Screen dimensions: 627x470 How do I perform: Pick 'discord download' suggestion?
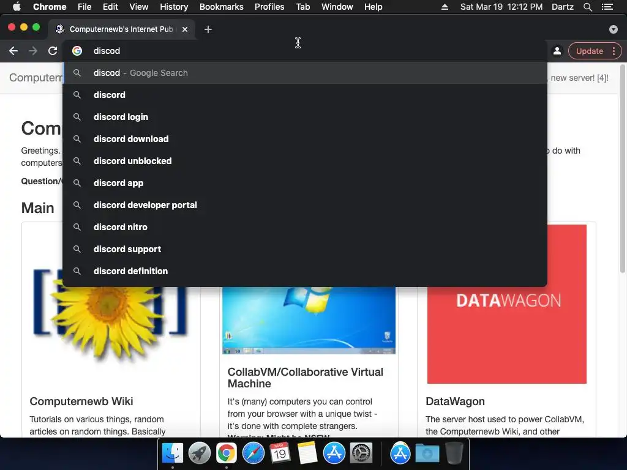305,139
